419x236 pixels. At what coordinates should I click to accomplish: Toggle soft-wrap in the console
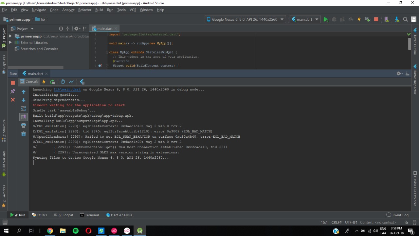[x=23, y=108]
